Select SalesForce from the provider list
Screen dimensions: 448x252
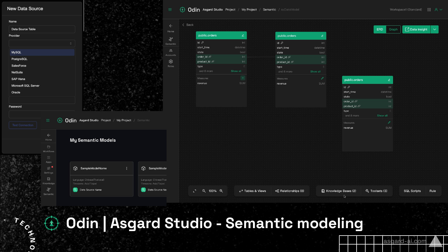point(42,66)
